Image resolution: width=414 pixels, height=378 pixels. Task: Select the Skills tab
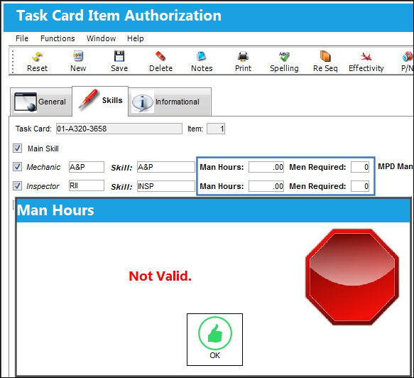pos(100,101)
